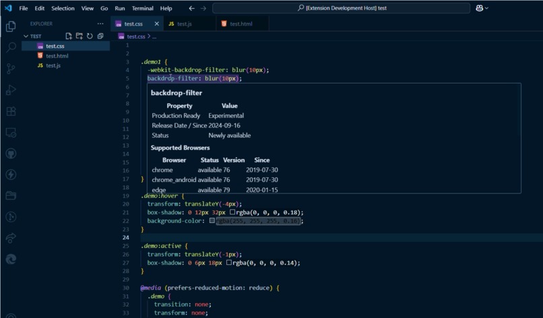Click the New Folder icon in Explorer

point(79,36)
